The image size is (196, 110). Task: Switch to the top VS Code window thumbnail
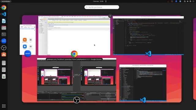[148, 35]
